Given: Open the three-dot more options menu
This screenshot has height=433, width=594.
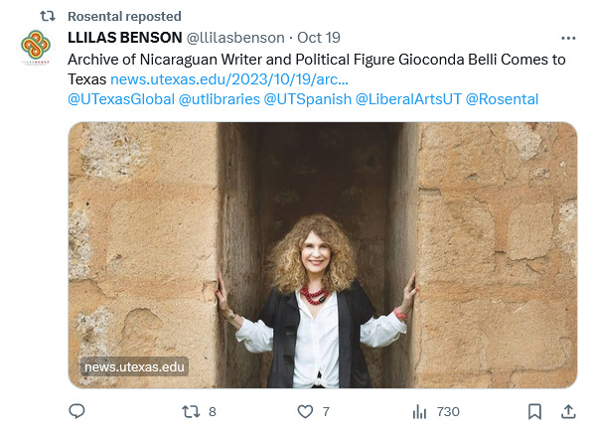Looking at the screenshot, I should pos(568,38).
